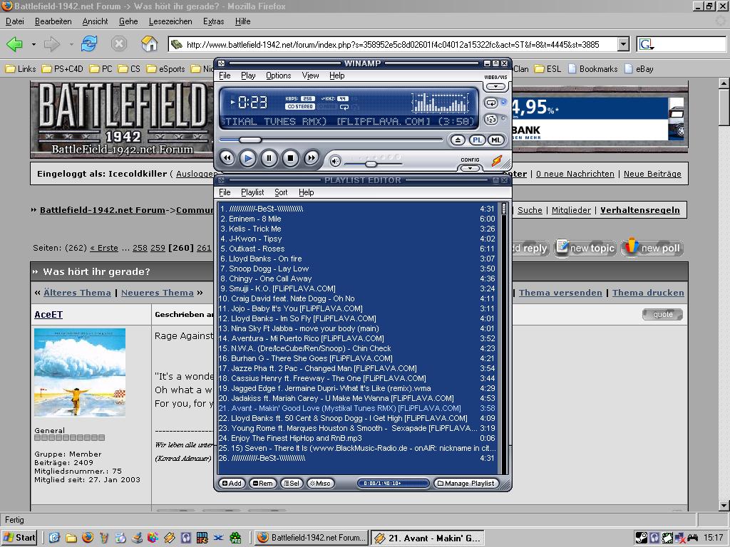Click the Verhaltensregeln forum link
Image resolution: width=730 pixels, height=547 pixels.
(x=640, y=210)
